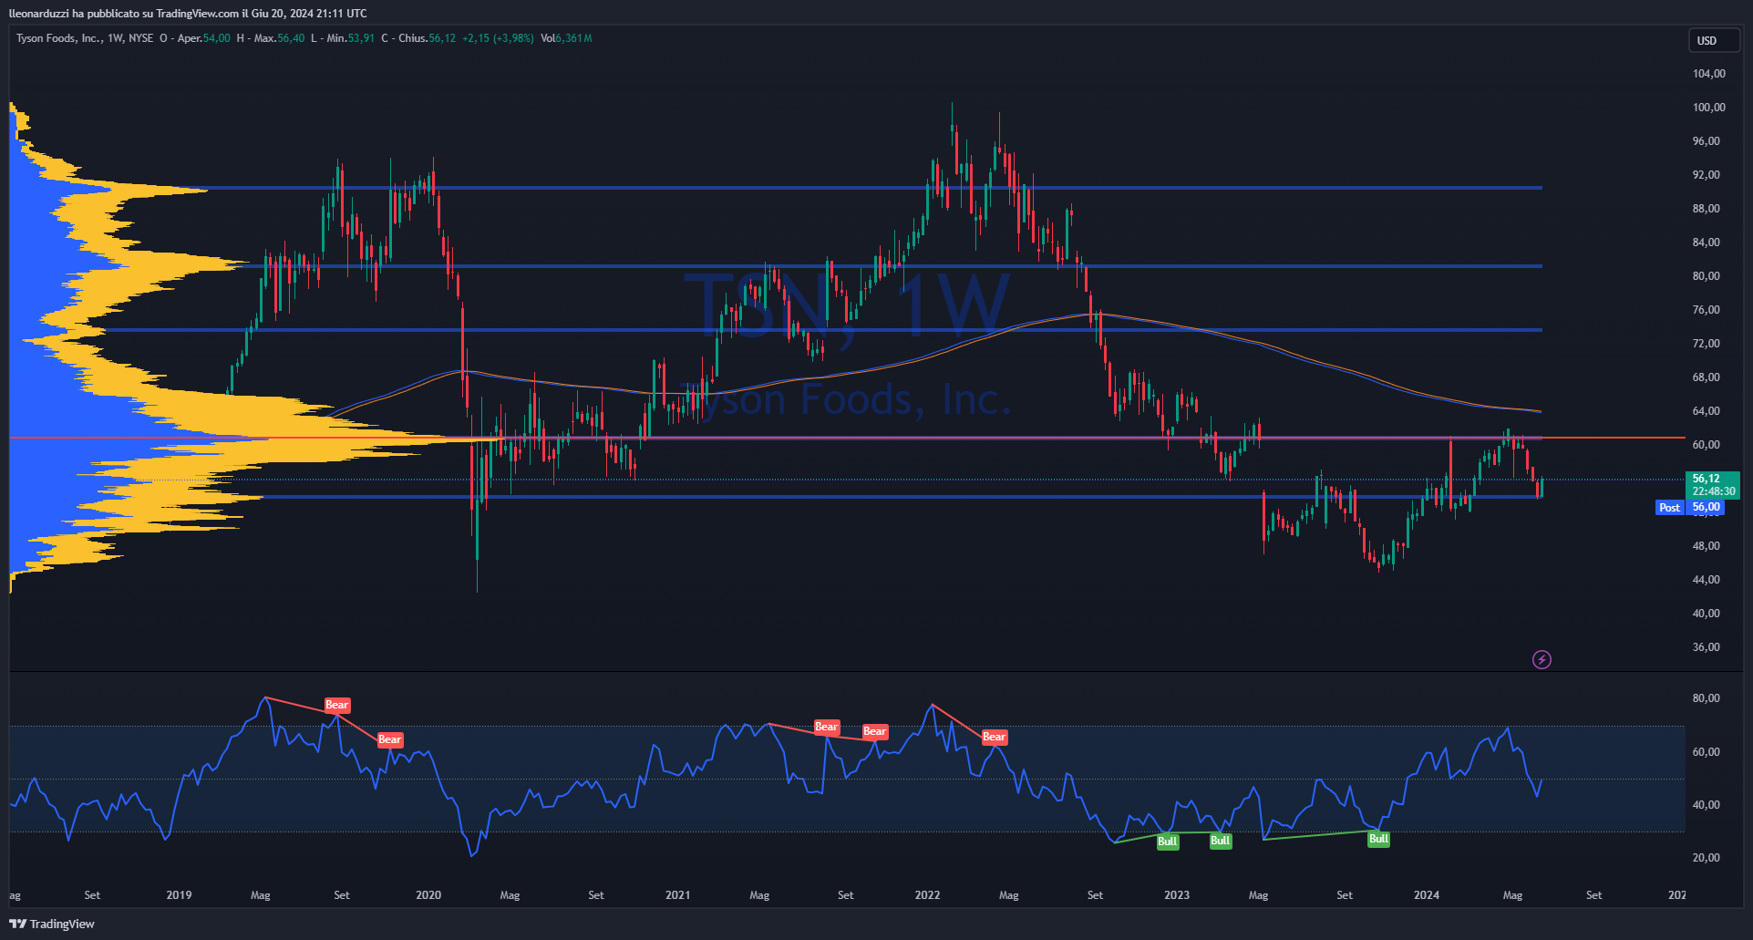Image resolution: width=1753 pixels, height=940 pixels.
Task: Click the 64,00 price axis label
Action: (x=1706, y=411)
